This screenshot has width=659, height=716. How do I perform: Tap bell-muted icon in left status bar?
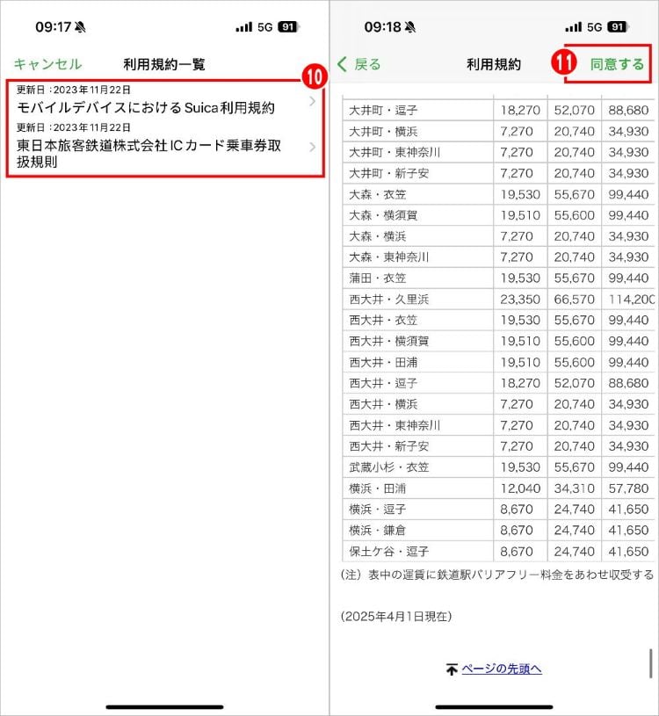click(80, 27)
